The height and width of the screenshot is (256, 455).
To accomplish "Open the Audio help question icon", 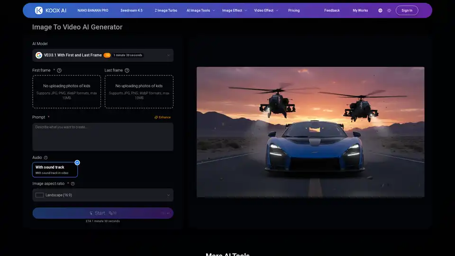I will point(46,157).
